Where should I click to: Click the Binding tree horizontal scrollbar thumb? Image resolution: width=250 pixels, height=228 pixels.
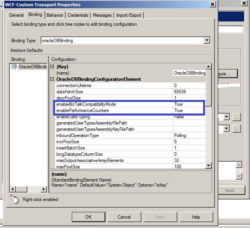(21, 189)
